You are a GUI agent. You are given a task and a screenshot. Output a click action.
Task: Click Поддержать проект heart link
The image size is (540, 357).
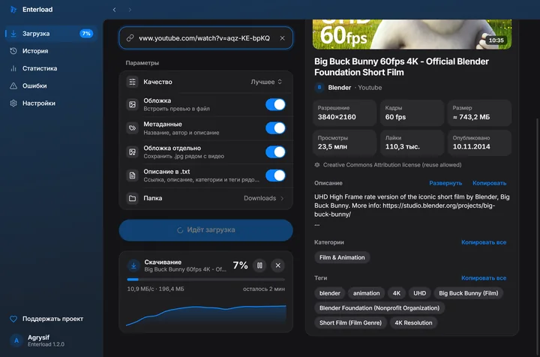[46, 319]
